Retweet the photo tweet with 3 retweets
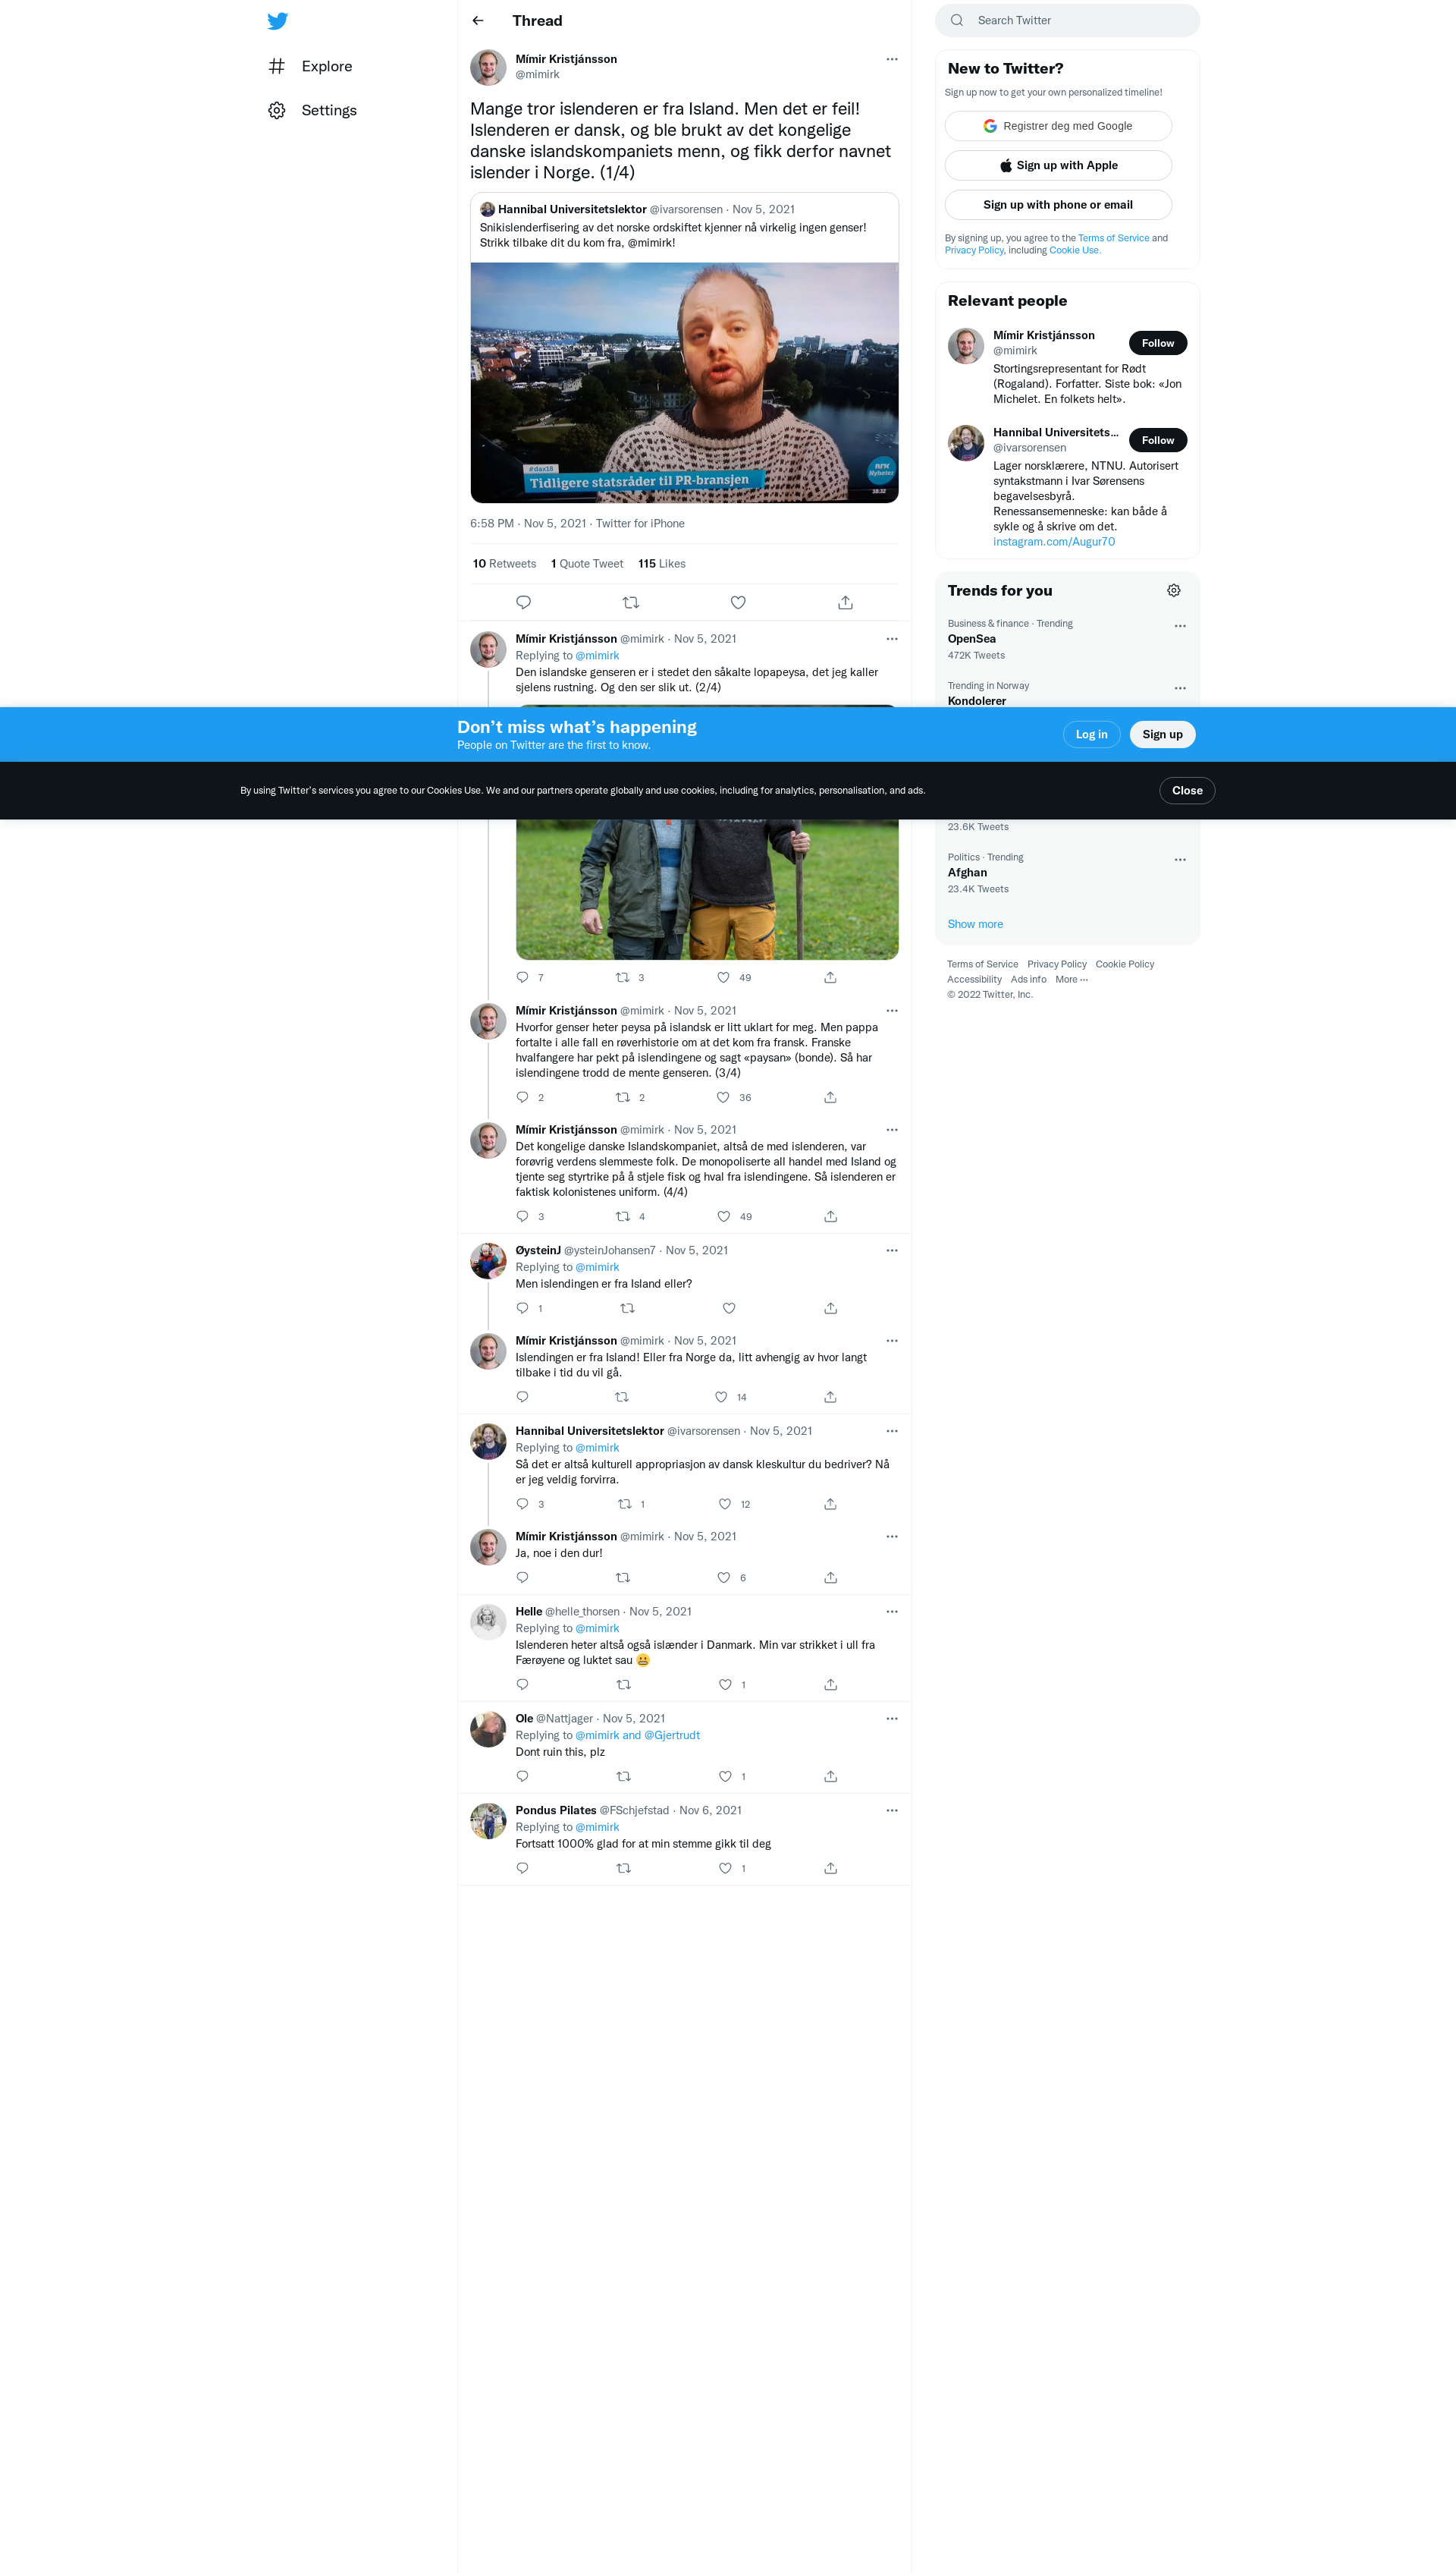Image resolution: width=1456 pixels, height=2573 pixels. point(622,977)
